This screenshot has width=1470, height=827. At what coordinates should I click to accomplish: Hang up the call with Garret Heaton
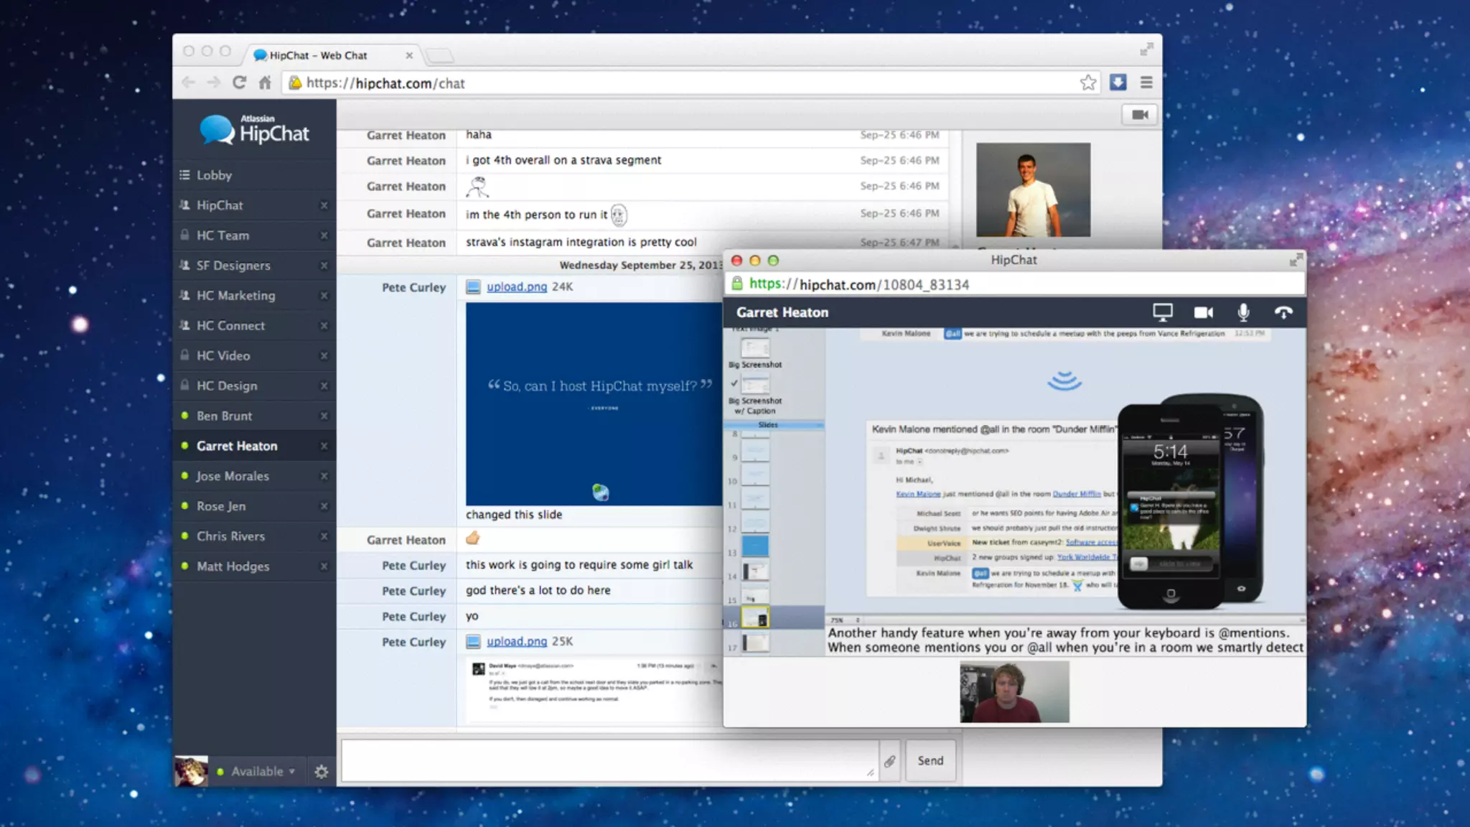tap(1283, 312)
